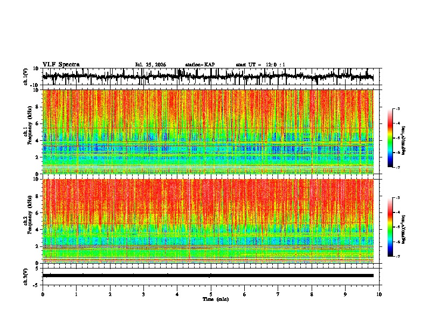The height and width of the screenshot is (330, 427).
Task: Click the time axis tick label "1"
Action: 76,294
